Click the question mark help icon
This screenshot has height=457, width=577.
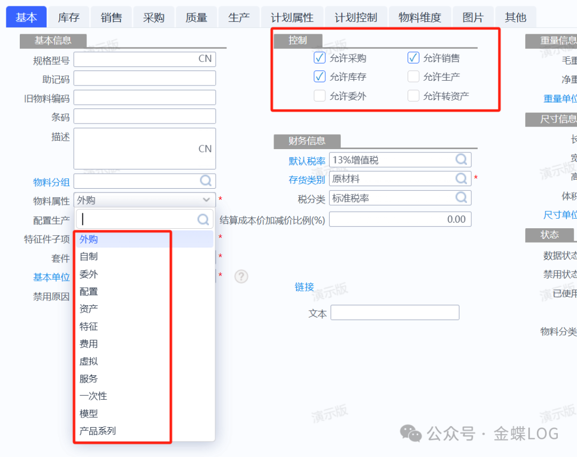[x=241, y=276]
